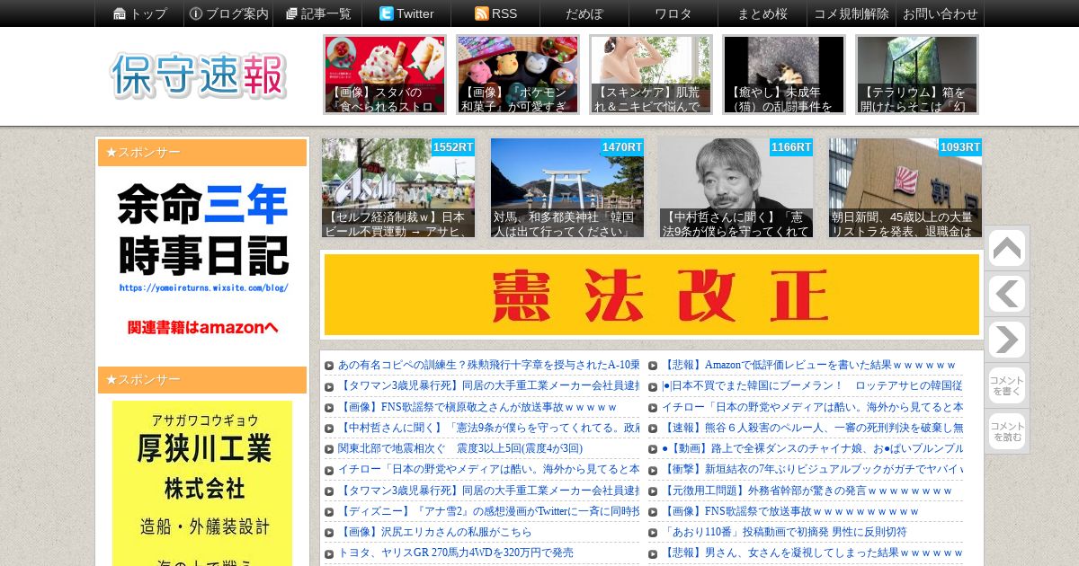Click bullet icon beside 【衝撃】新垣結衣 row
This screenshot has width=1079, height=566.
pos(653,470)
